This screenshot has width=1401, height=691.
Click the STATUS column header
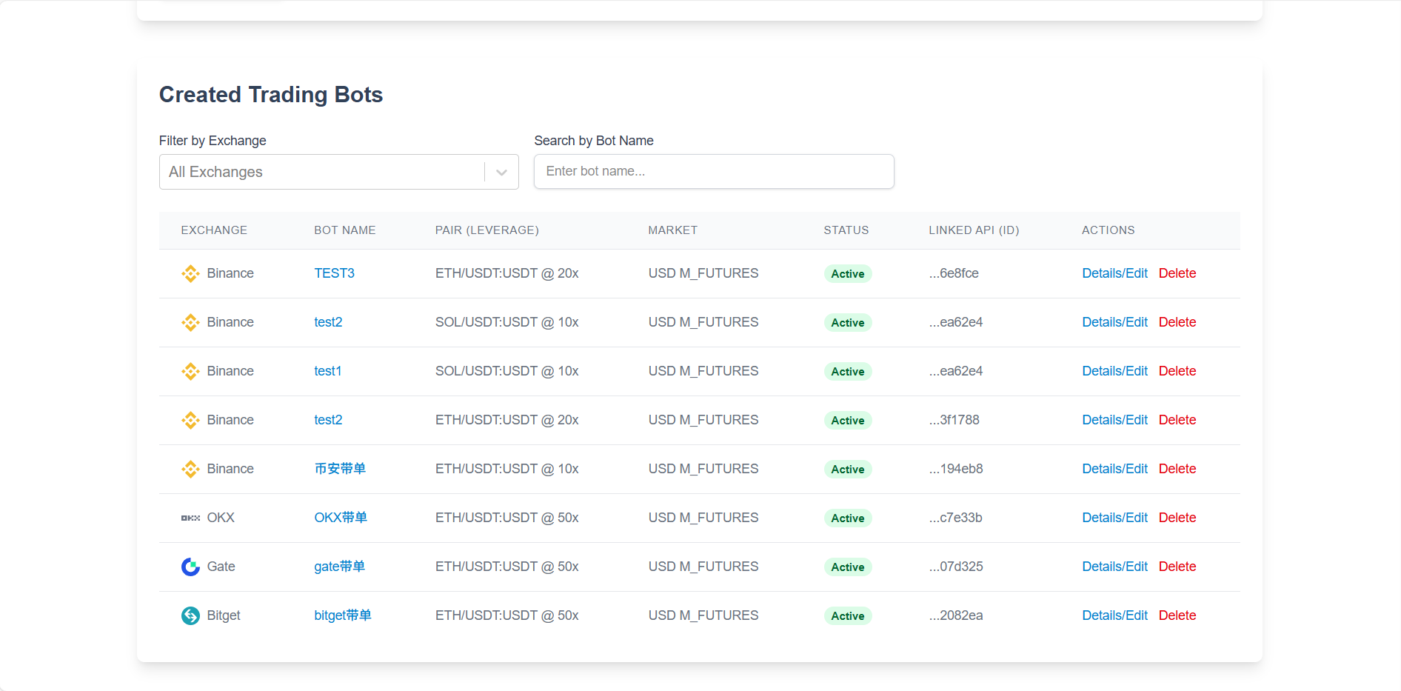pyautogui.click(x=846, y=230)
